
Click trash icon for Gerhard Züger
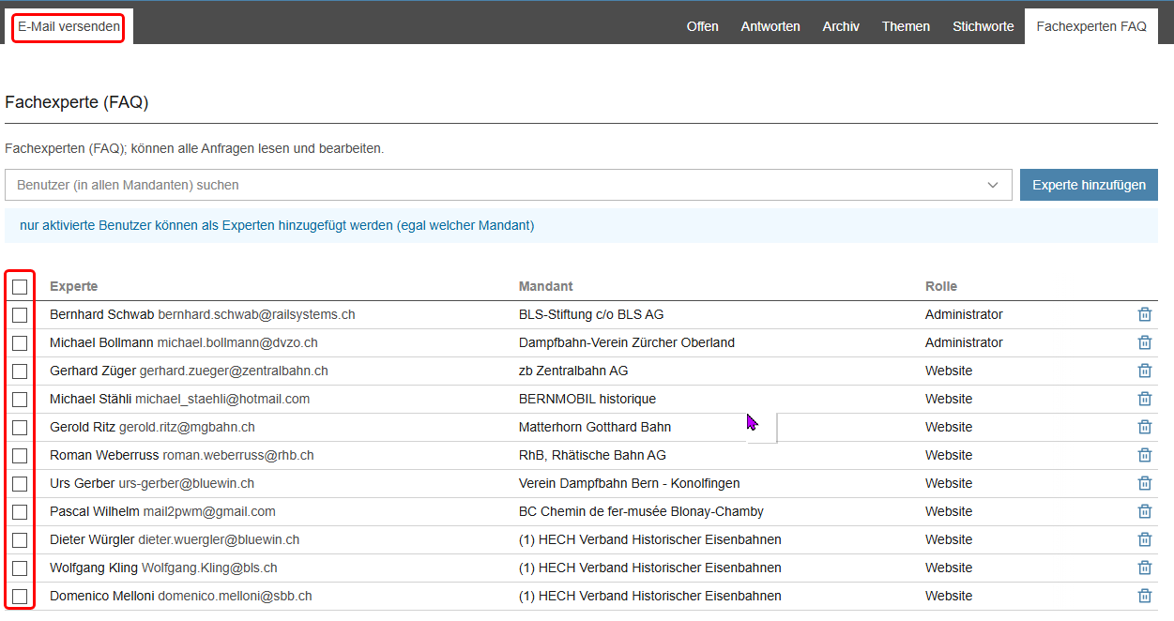coord(1144,371)
